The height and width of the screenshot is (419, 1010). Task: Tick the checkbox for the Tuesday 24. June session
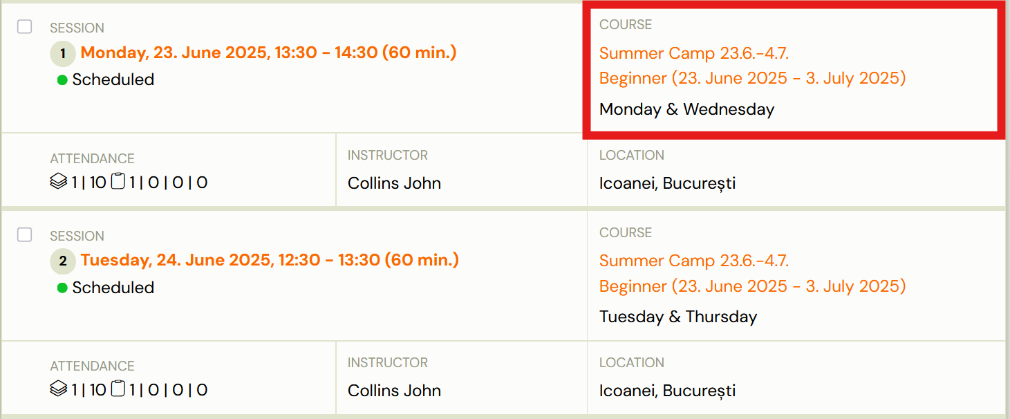coord(25,235)
